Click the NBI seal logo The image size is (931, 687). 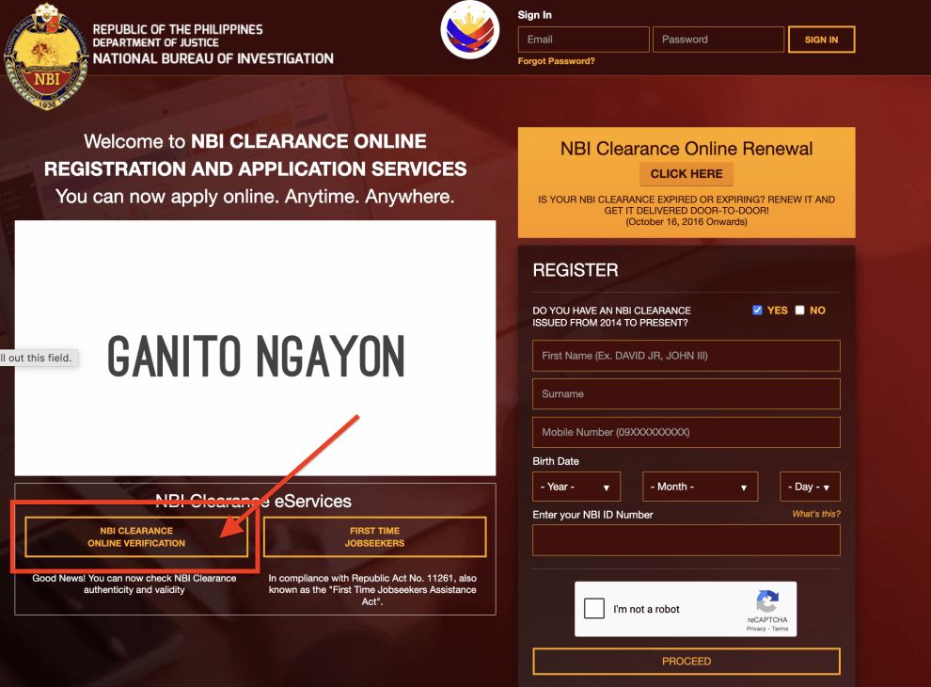pyautogui.click(x=47, y=56)
